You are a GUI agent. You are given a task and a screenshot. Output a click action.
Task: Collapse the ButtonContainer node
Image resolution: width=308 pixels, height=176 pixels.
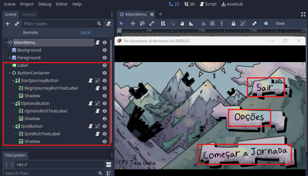(x=10, y=73)
